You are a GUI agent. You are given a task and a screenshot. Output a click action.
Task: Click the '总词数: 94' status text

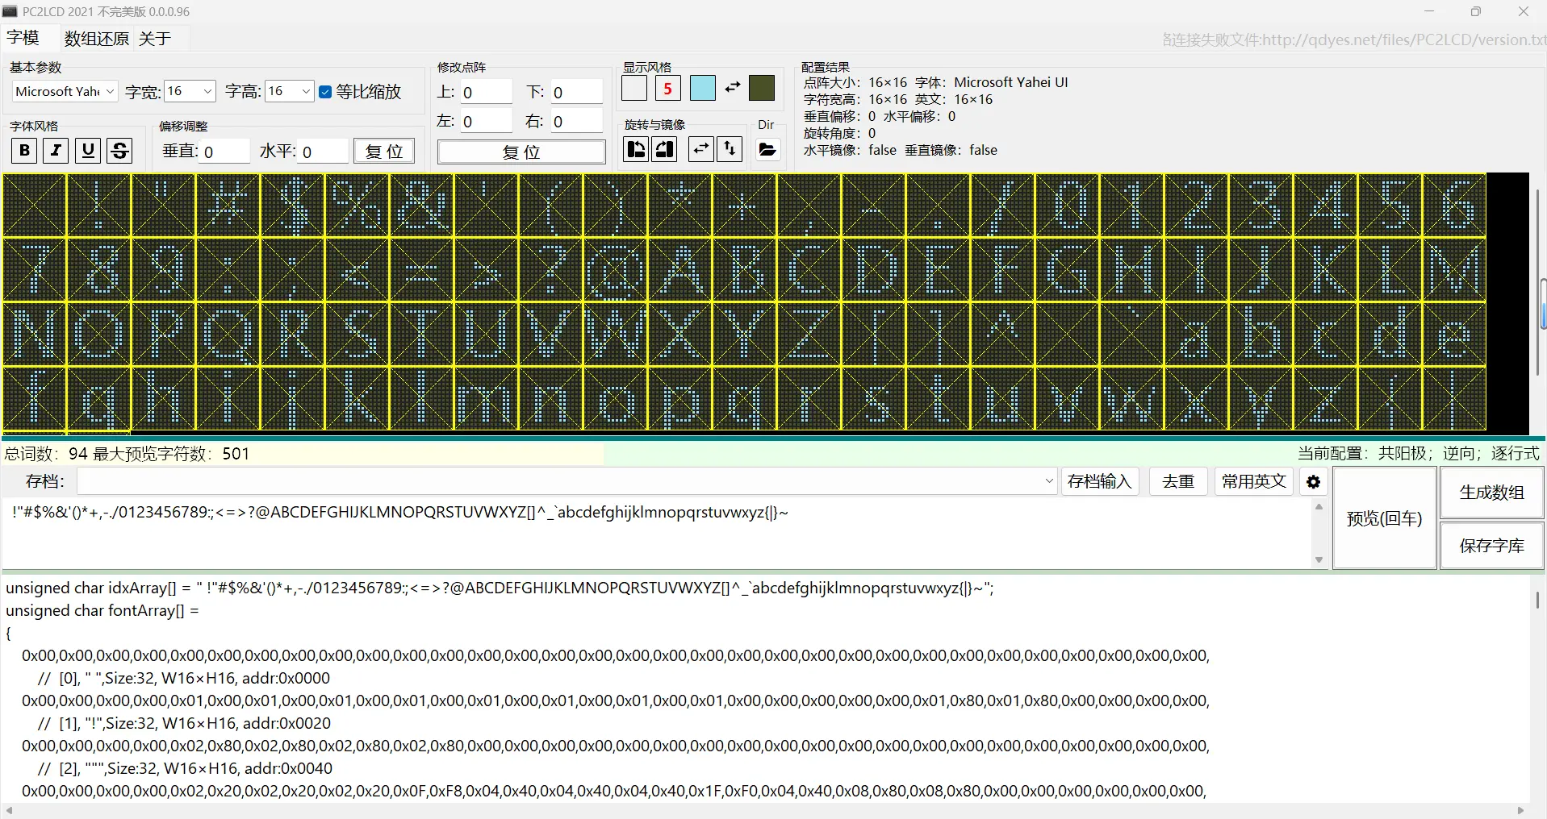(x=46, y=454)
